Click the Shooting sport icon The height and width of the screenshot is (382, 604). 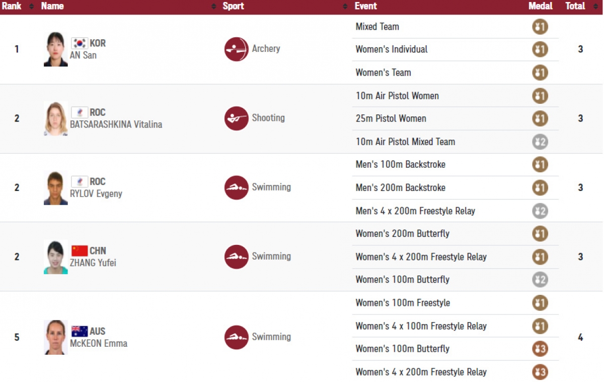click(x=236, y=118)
